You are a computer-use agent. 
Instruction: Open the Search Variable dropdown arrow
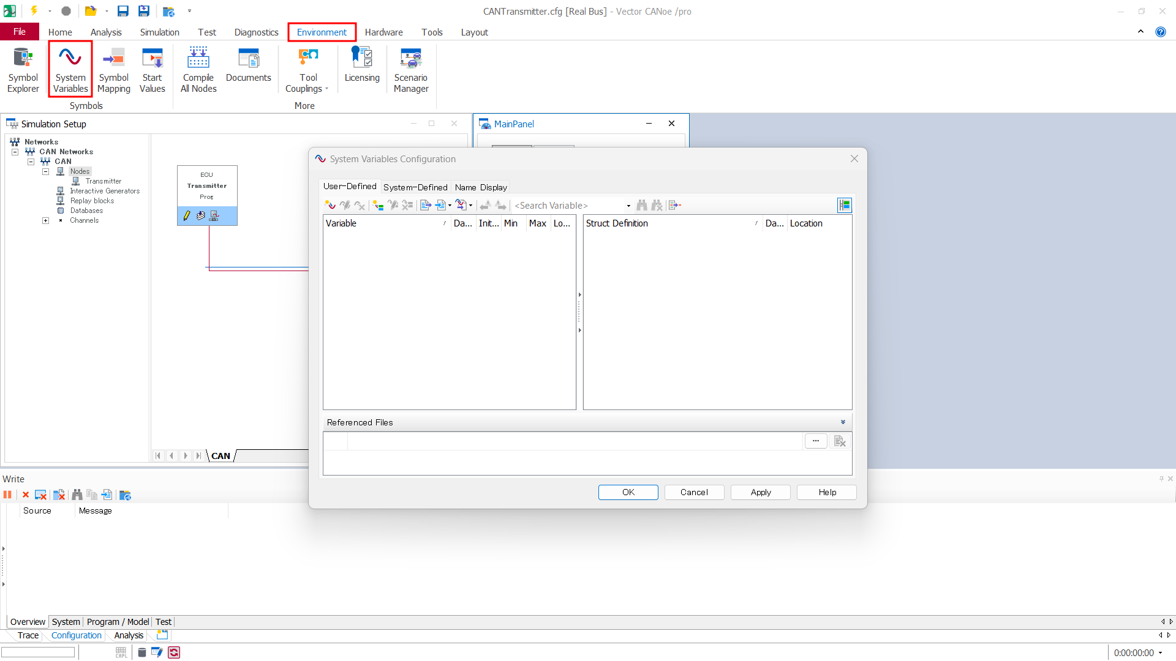628,206
